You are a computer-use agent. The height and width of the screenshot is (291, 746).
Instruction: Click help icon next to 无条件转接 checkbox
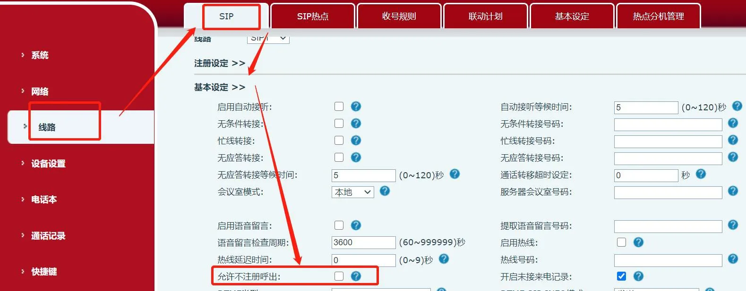click(356, 124)
